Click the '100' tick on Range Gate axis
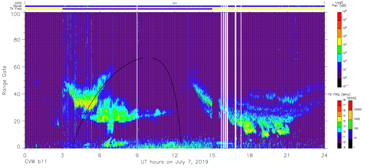The width and height of the screenshot is (365, 168). [x=15, y=14]
